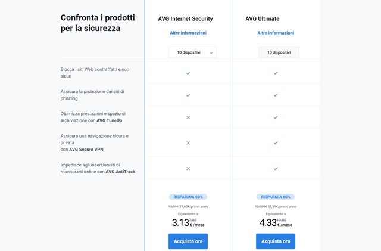381x251 pixels.
Task: Click RISPARMIA 60% badge under Internet Security
Action: click(x=188, y=196)
